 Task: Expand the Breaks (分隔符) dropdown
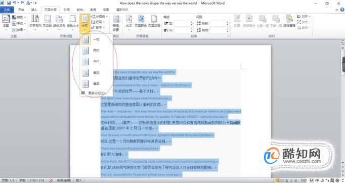[99, 17]
